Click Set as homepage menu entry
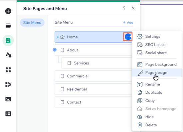This screenshot has height=132, width=183. tap(157, 109)
